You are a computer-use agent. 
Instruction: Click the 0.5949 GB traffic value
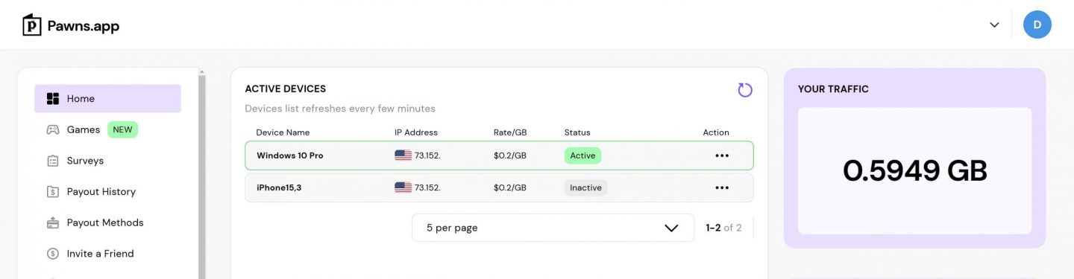(915, 171)
